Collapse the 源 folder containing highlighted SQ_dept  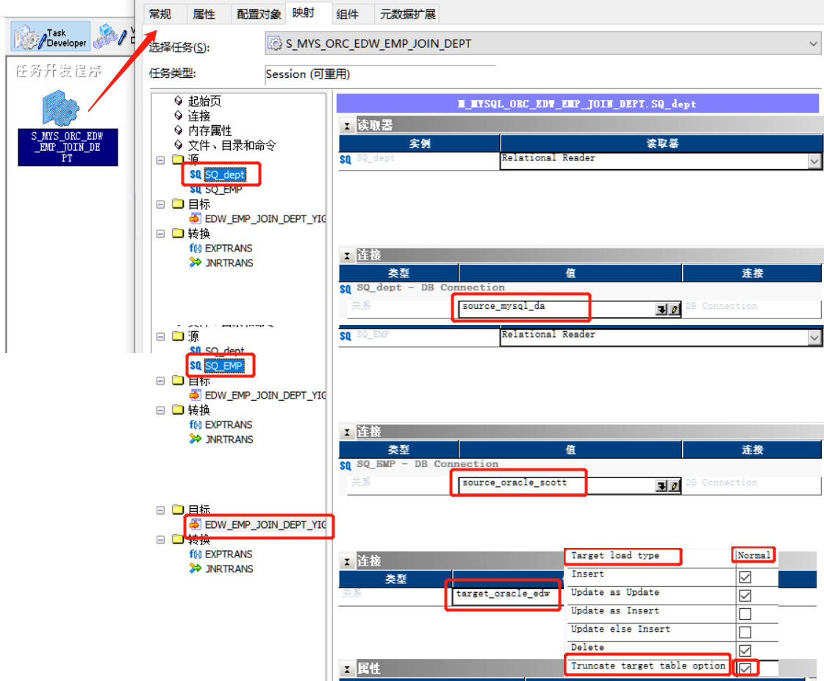[161, 160]
